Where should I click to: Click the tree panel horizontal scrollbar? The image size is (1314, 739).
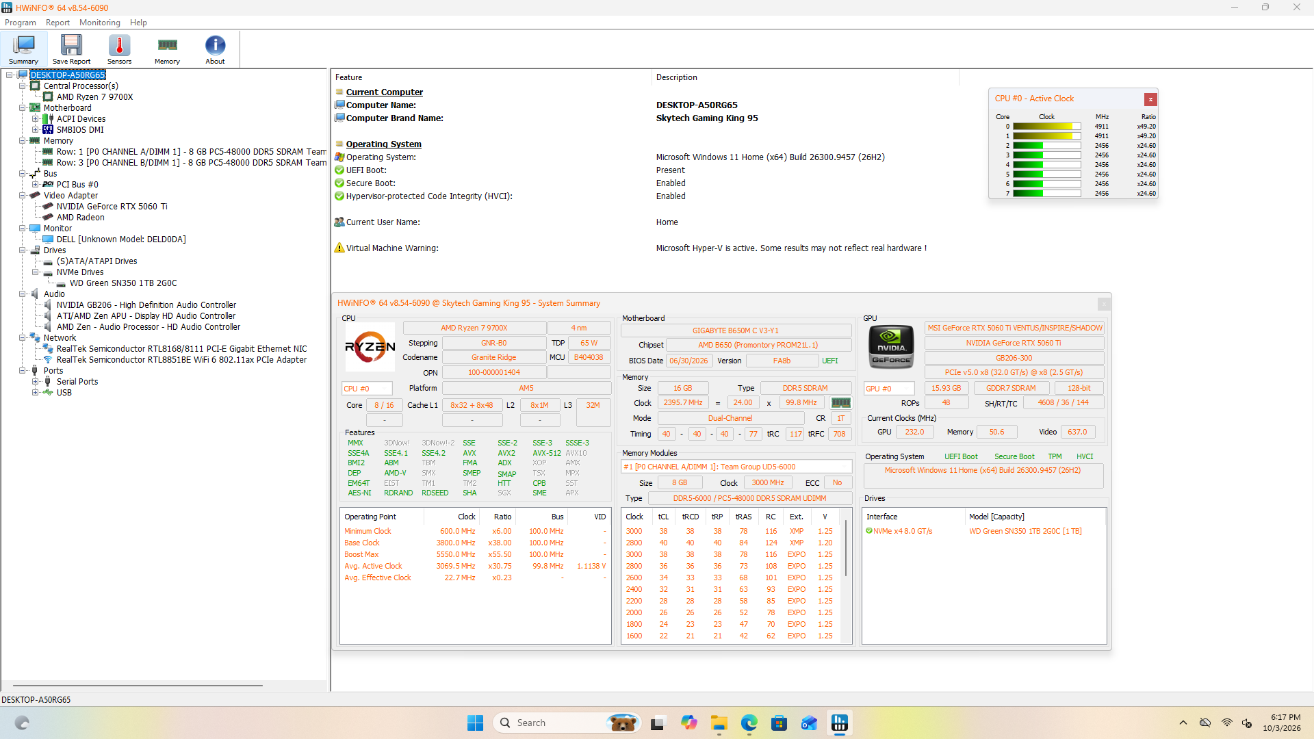pyautogui.click(x=138, y=685)
